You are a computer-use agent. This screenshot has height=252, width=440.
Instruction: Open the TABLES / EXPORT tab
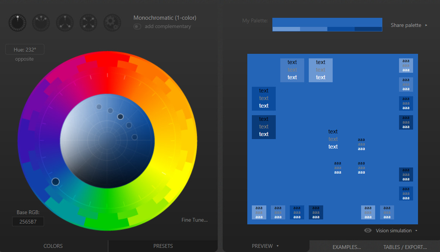click(405, 247)
